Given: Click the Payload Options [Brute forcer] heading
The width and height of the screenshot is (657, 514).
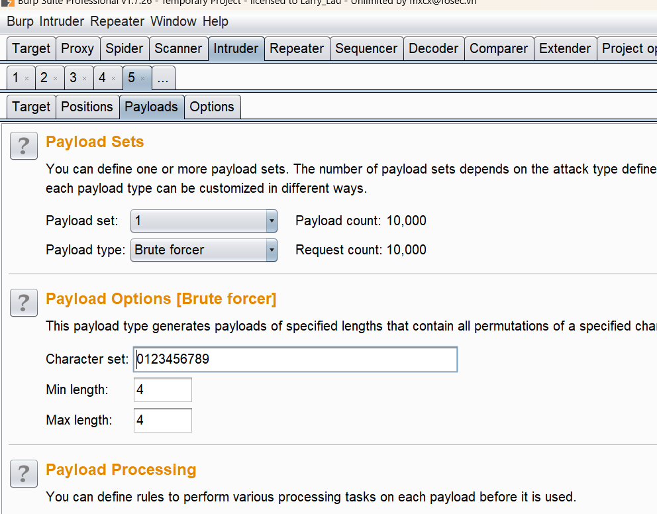Looking at the screenshot, I should click(162, 299).
